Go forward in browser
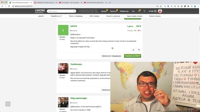200x112 pixels. tap(6, 6)
